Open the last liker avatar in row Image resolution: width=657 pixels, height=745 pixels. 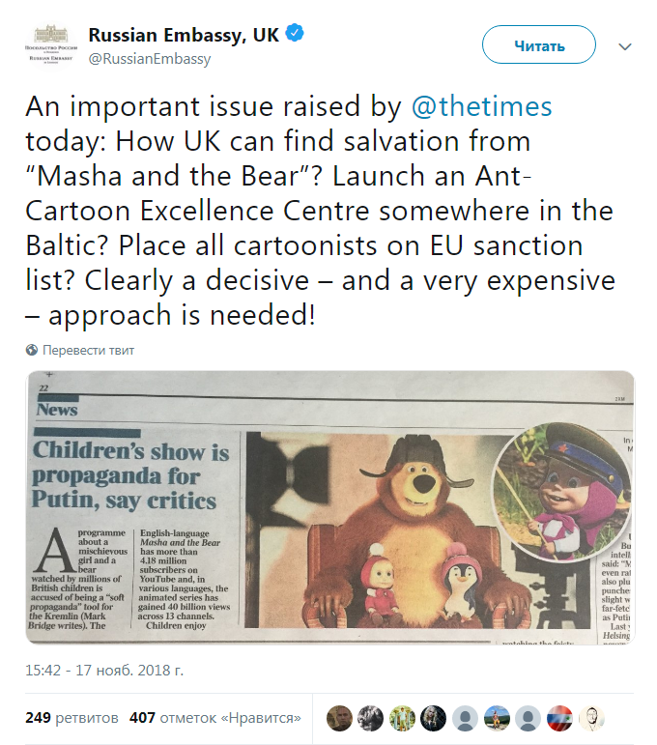click(x=591, y=718)
